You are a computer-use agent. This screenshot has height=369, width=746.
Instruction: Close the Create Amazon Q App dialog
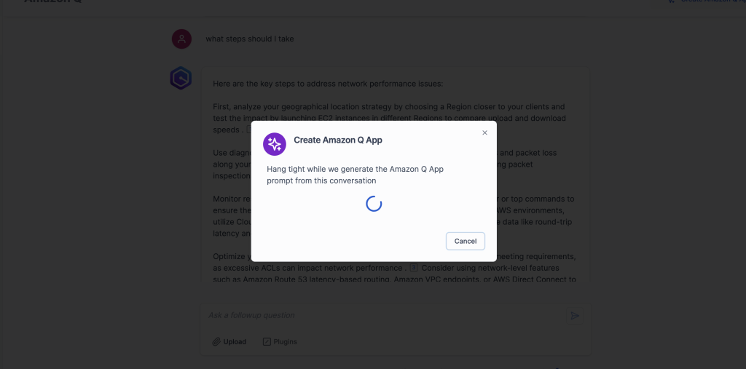(484, 132)
